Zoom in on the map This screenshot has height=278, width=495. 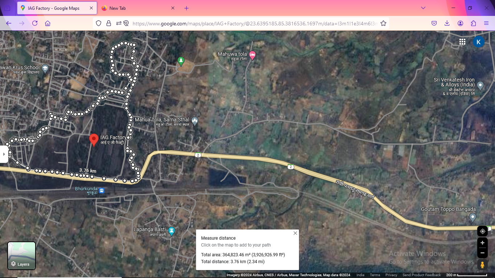point(482,243)
